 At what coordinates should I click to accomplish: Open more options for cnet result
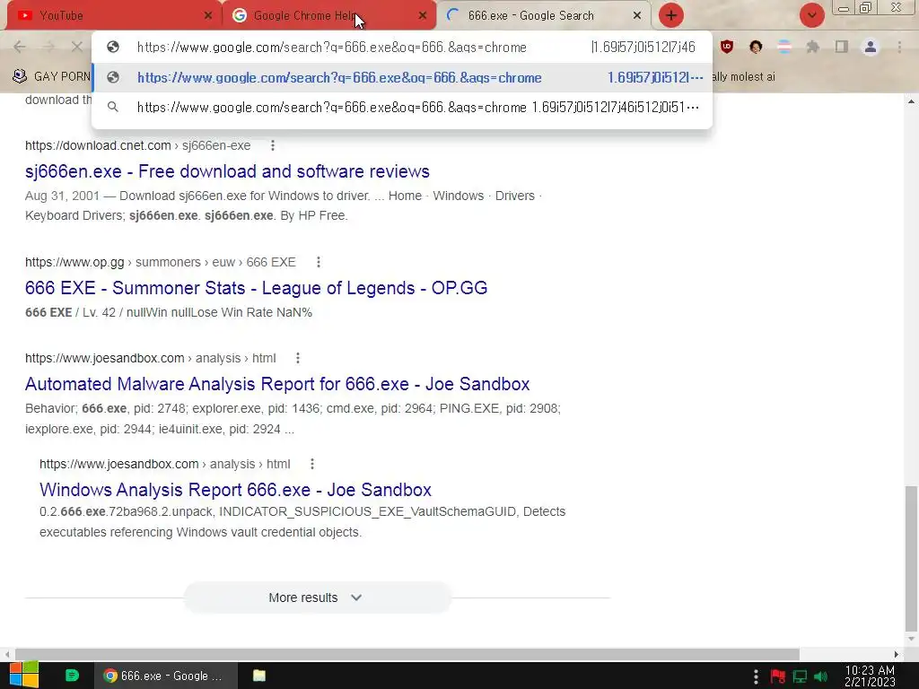[x=273, y=145]
